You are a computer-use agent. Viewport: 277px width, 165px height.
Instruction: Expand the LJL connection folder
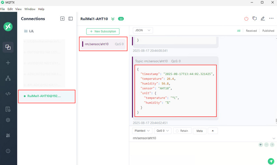[x=29, y=31]
